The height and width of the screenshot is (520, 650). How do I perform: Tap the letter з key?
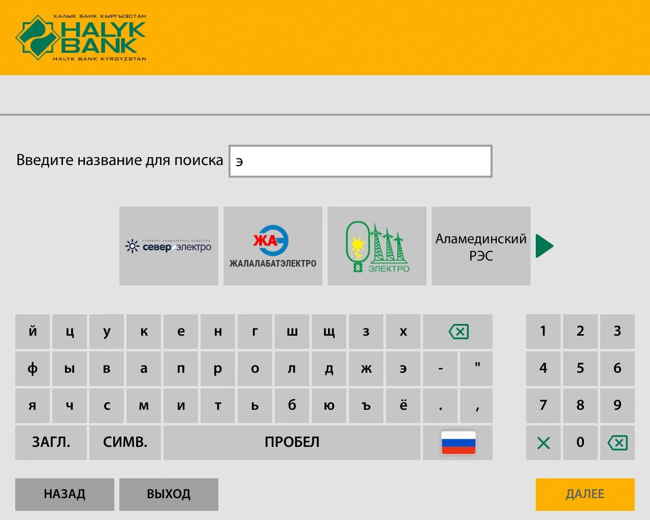366,332
